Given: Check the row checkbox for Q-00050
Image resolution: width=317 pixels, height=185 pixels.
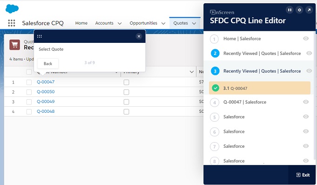Looking at the screenshot, I should [x=29, y=92].
